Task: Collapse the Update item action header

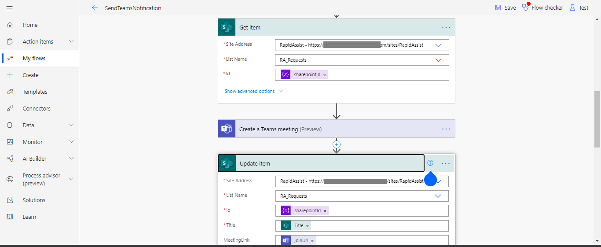Action: click(321, 163)
